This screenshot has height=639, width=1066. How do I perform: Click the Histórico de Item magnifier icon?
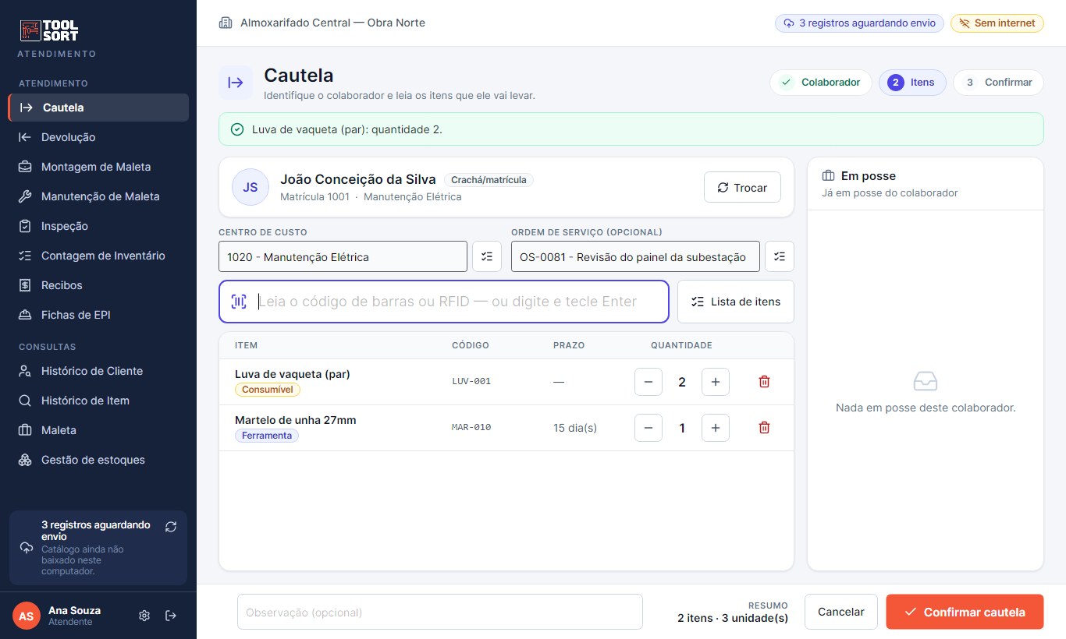26,401
